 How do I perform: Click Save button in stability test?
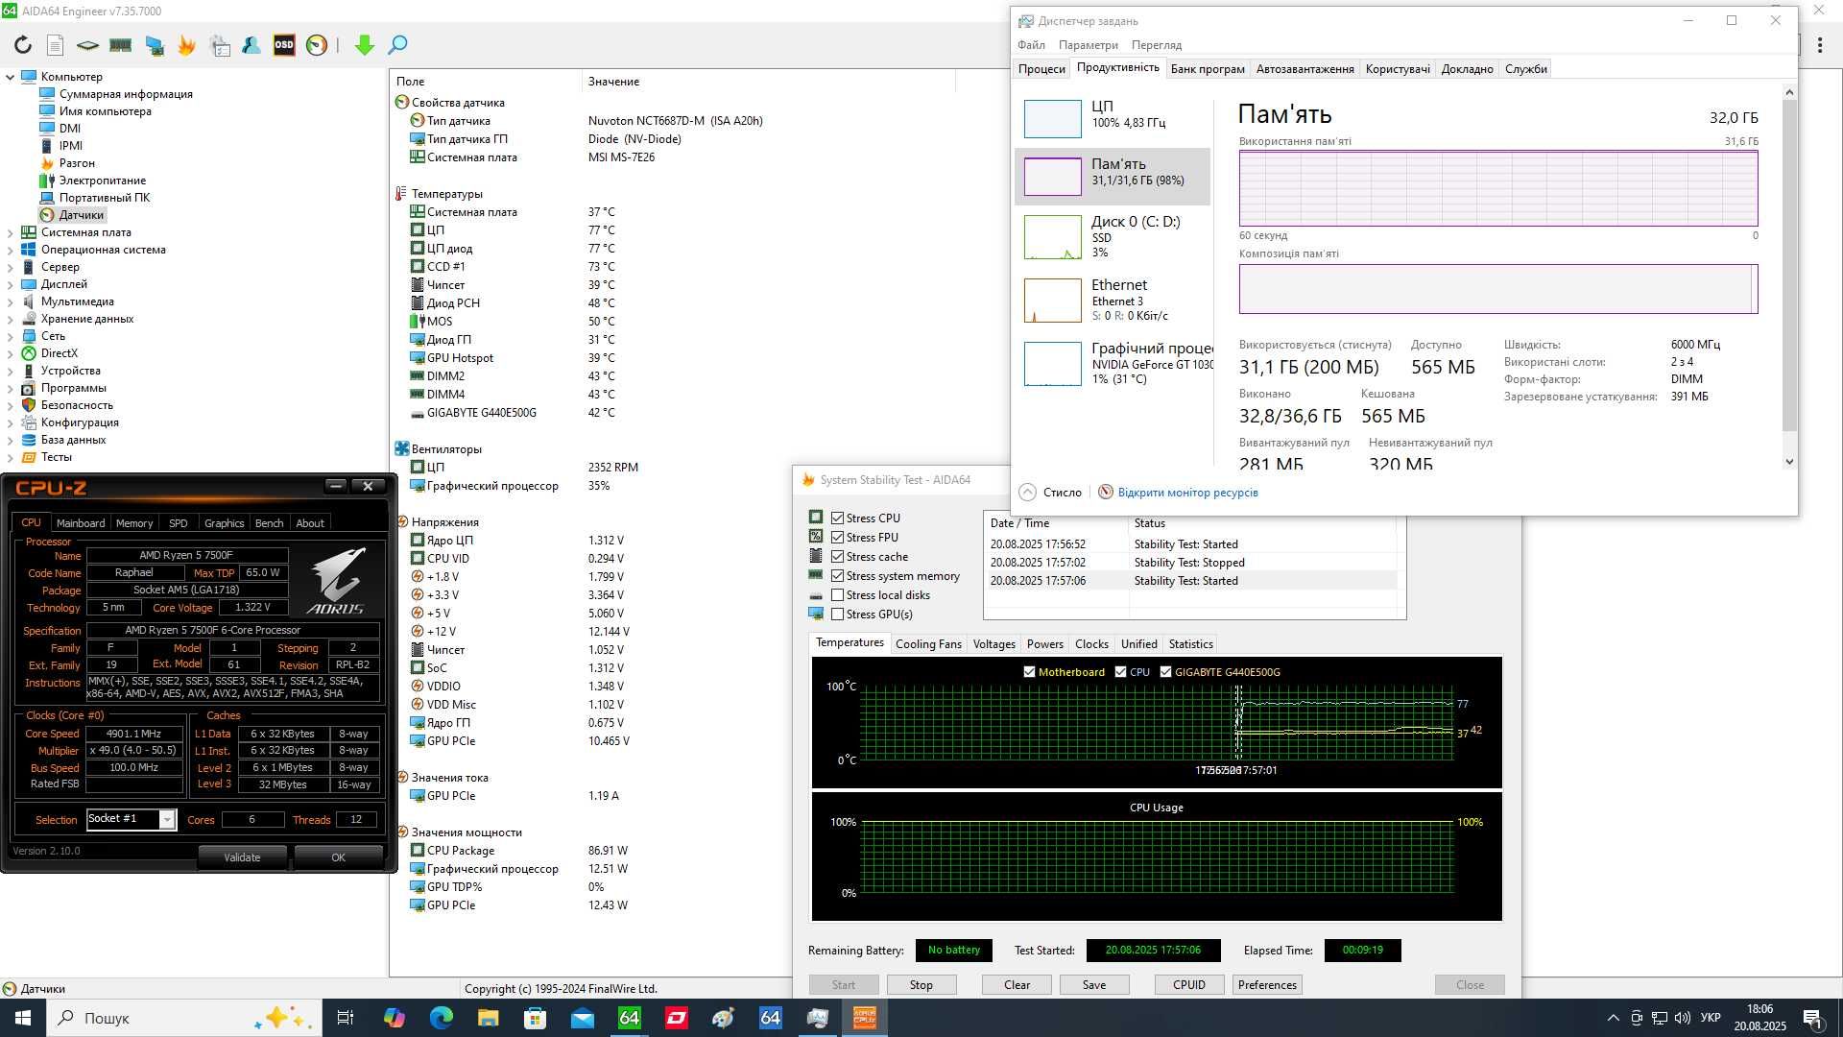pyautogui.click(x=1094, y=985)
